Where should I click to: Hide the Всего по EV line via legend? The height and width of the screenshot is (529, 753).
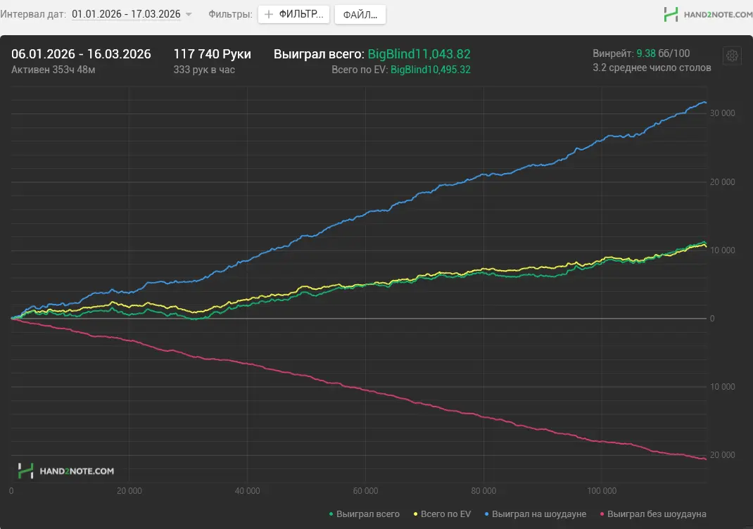click(446, 514)
